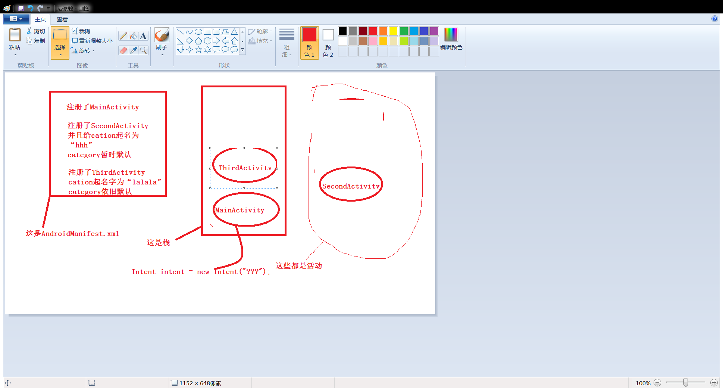Open Paint help with the question mark icon
Screen dimensions: 723x392
pyautogui.click(x=714, y=19)
